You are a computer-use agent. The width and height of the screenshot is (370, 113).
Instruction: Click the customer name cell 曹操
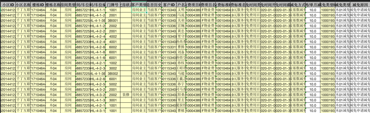(181, 47)
